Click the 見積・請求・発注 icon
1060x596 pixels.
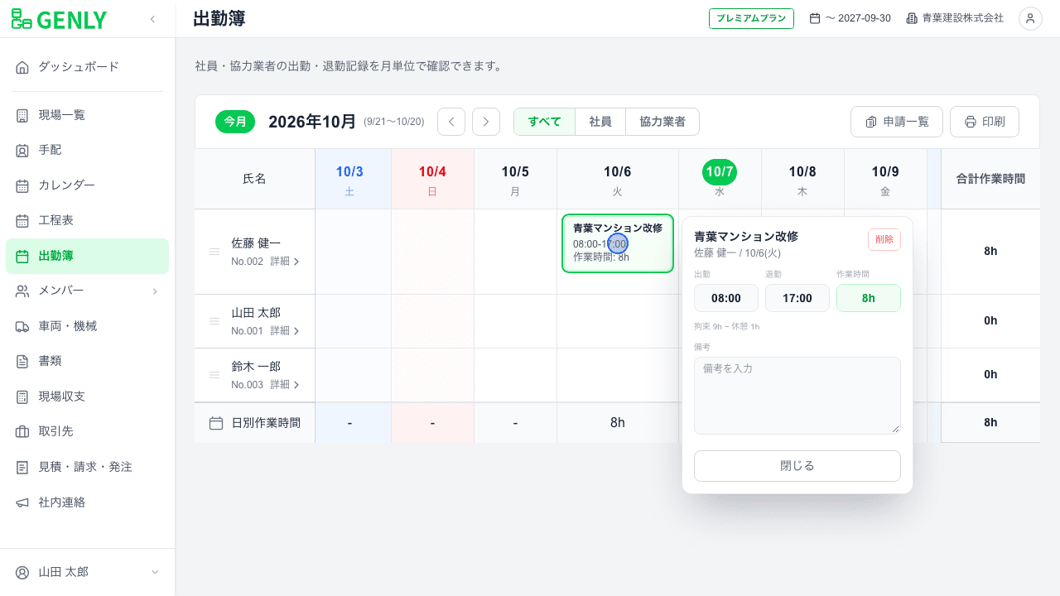(22, 467)
